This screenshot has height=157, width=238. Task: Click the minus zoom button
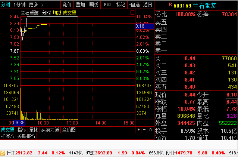click(144, 130)
